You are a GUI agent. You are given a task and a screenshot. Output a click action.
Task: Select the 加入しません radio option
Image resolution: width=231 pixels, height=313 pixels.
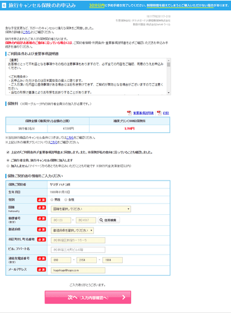(8, 166)
